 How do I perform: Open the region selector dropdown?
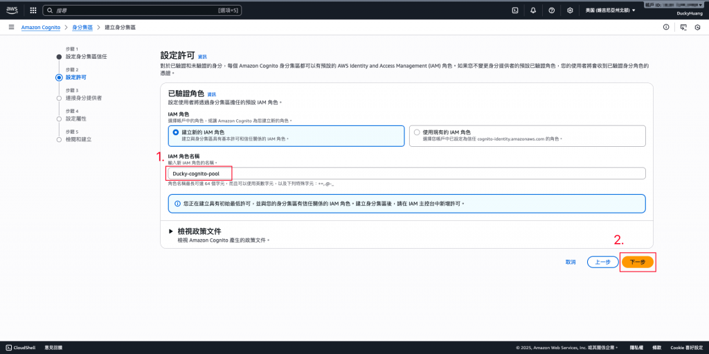(x=610, y=10)
